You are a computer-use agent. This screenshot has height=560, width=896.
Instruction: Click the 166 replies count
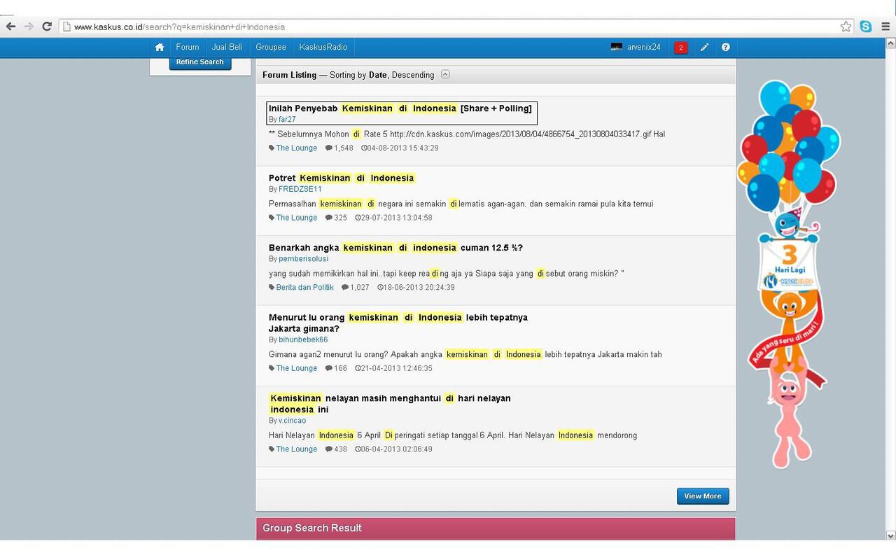pos(337,368)
